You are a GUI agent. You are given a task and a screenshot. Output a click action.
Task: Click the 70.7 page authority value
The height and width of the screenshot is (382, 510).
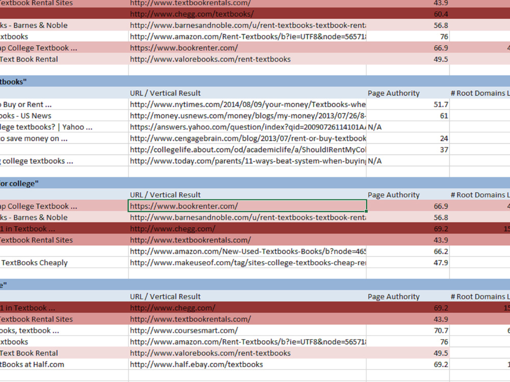tap(441, 331)
